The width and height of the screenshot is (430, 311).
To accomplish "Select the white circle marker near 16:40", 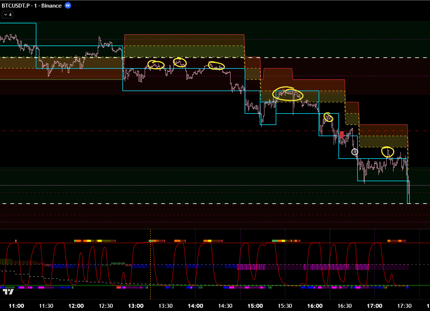I will (355, 152).
